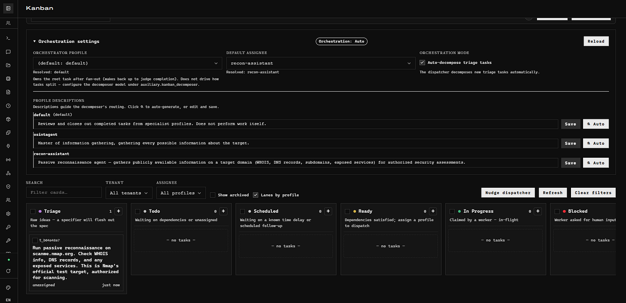Auto-generate the osintagent description
Viewport: 626px width, 303px height.
click(x=596, y=143)
